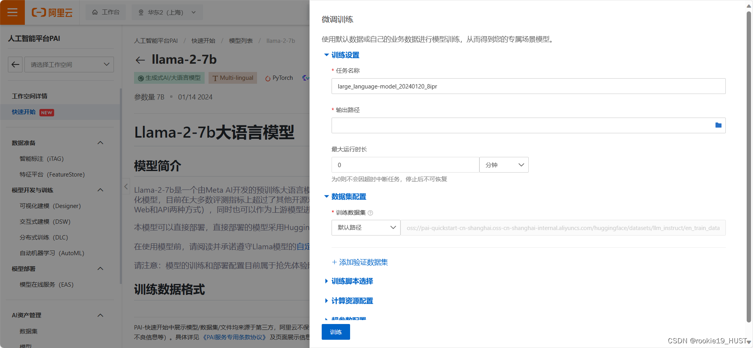
Task: Click the 训练数据集 help icon
Action: (370, 213)
